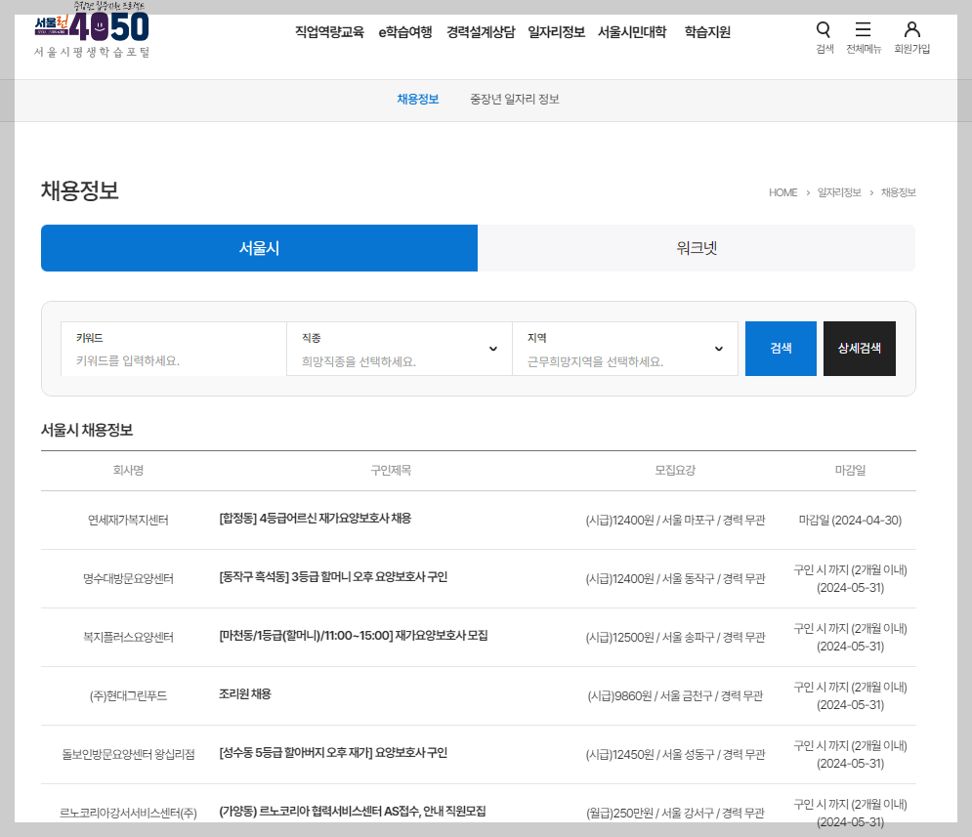The width and height of the screenshot is (972, 837).
Task: Click company name 돌보인방문요양센터 왕십리점
Action: (x=128, y=755)
